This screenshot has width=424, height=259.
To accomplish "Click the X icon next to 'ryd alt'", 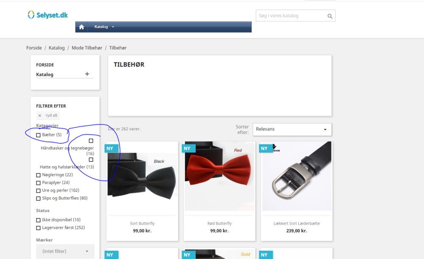I will pyautogui.click(x=39, y=115).
